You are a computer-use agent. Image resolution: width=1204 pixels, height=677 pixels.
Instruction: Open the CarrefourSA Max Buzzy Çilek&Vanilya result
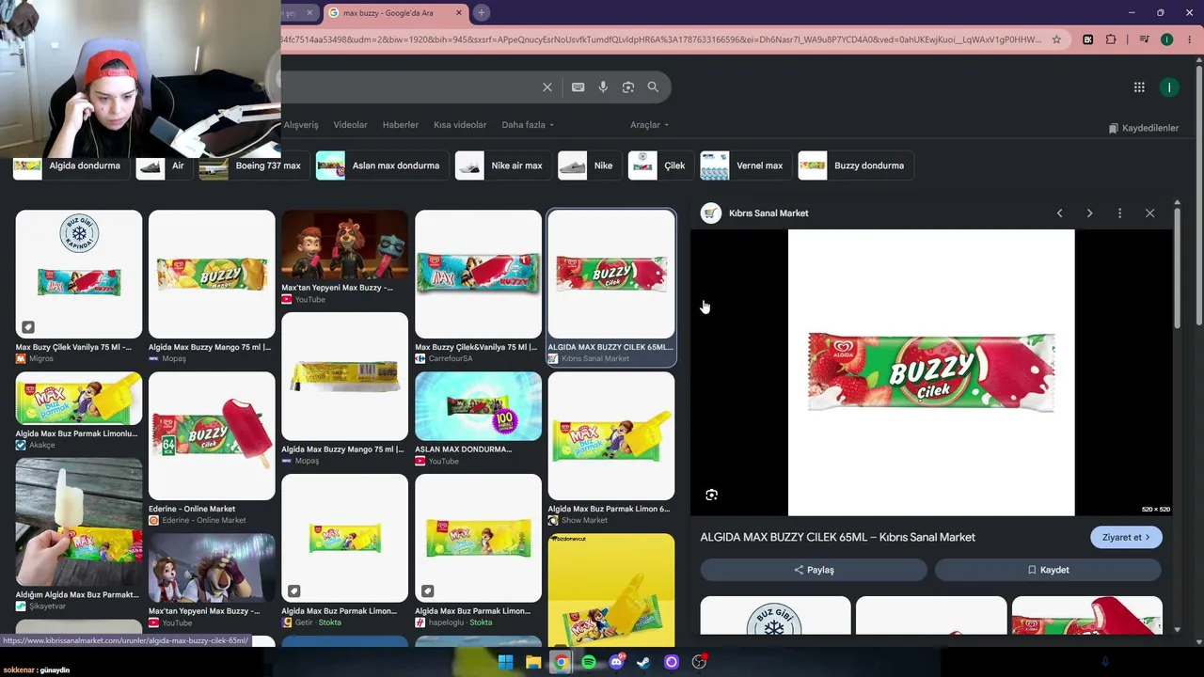click(x=478, y=286)
